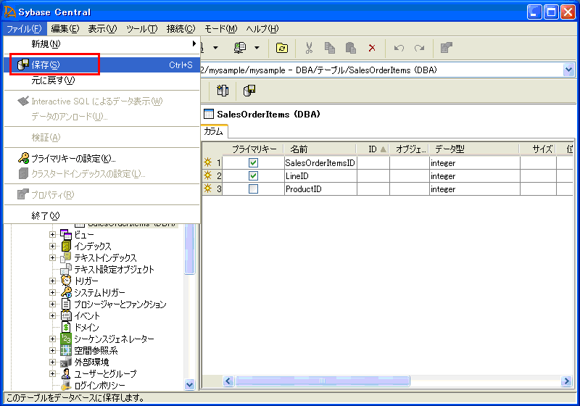Click the save table icon in table toolbar
Screen dimensions: 580x406
(x=249, y=91)
